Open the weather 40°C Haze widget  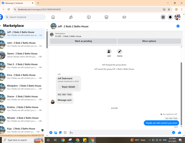point(138,140)
